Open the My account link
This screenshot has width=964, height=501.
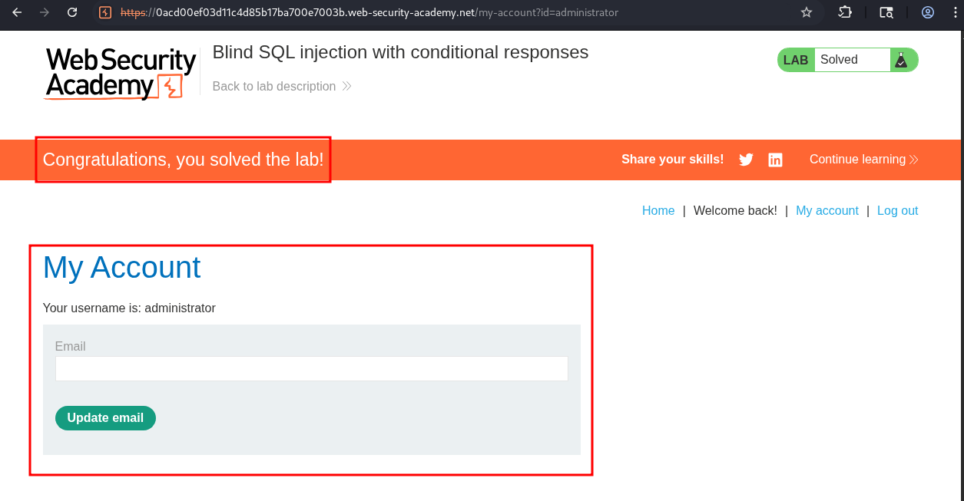tap(827, 211)
